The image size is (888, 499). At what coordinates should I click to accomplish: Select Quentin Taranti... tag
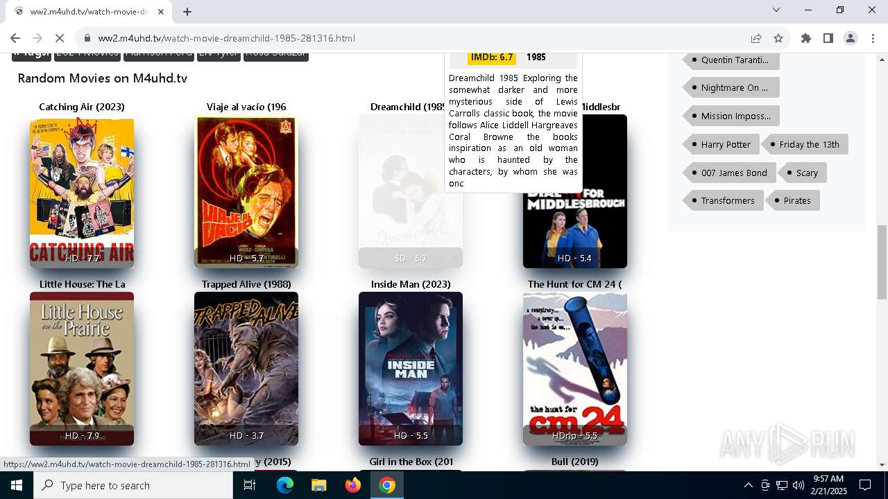click(731, 60)
